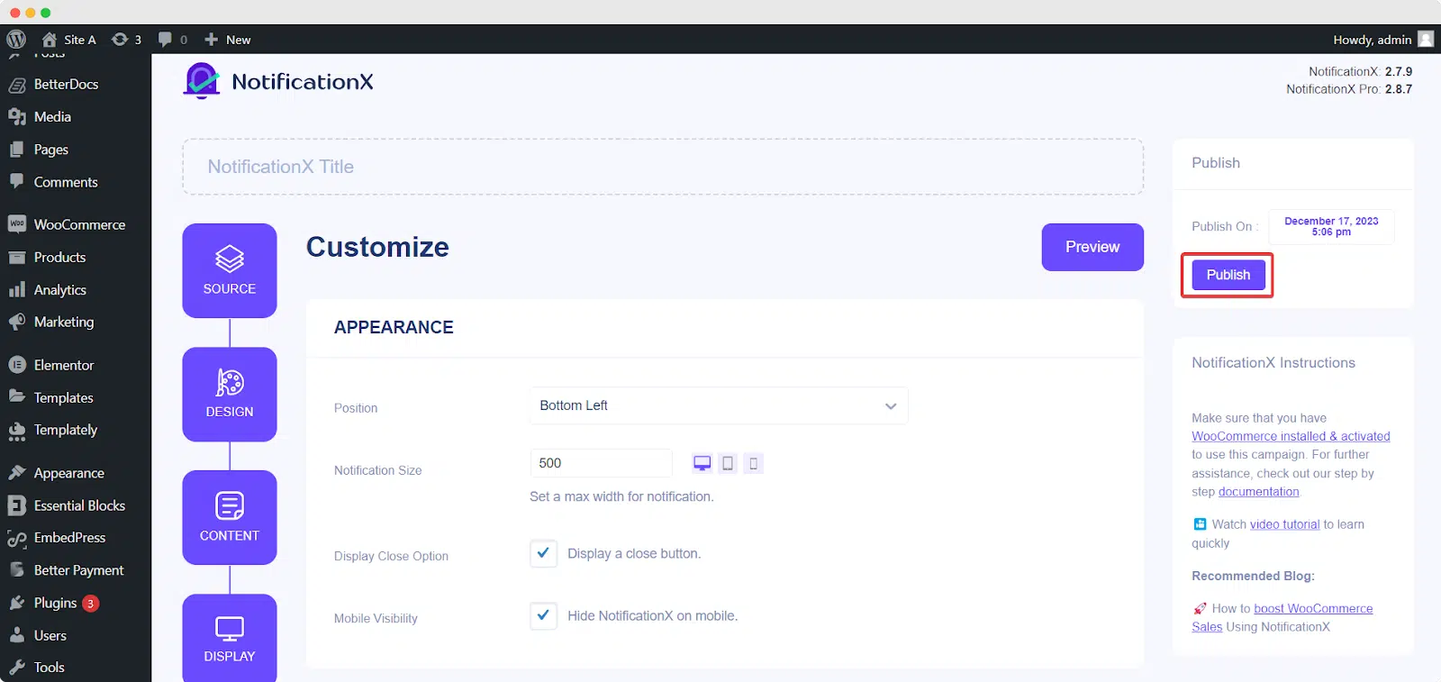The height and width of the screenshot is (682, 1441).
Task: Click the Marketing megaphone icon
Action: pos(16,322)
